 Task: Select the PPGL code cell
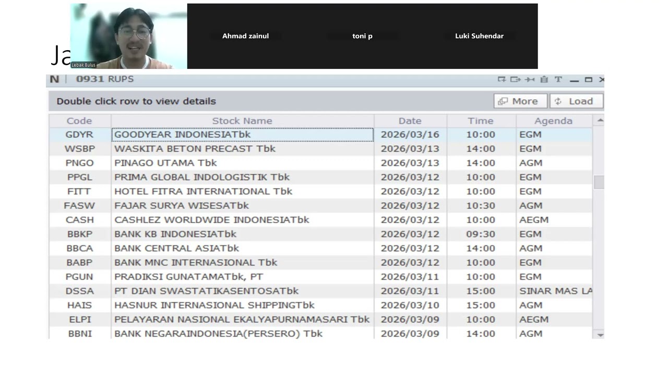79,177
